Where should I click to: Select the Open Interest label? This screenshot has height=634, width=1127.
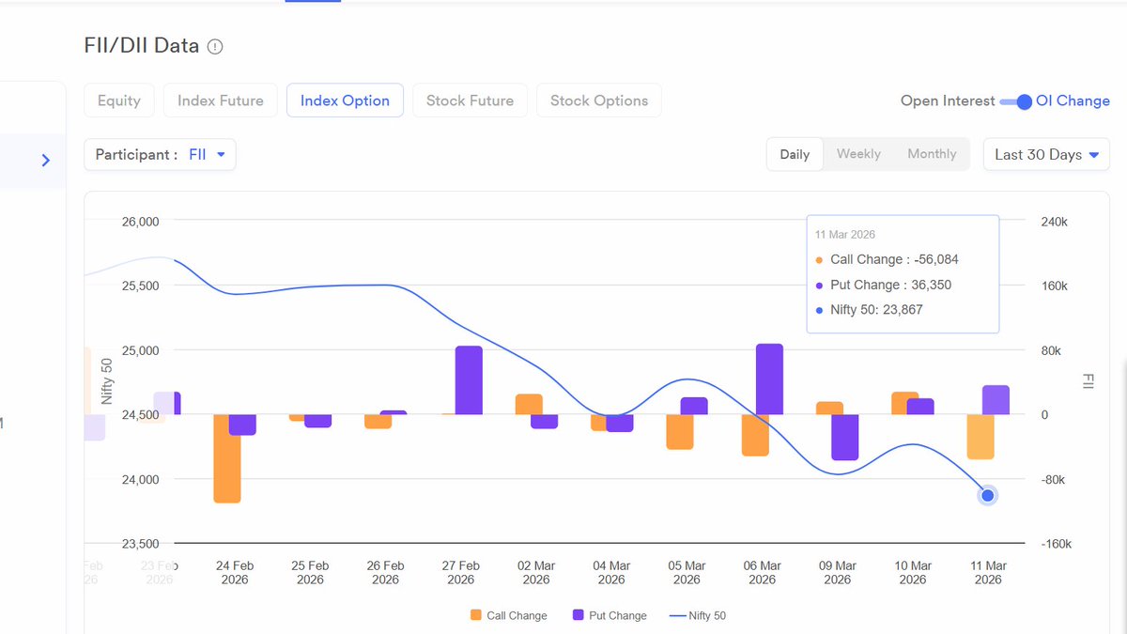coord(948,101)
